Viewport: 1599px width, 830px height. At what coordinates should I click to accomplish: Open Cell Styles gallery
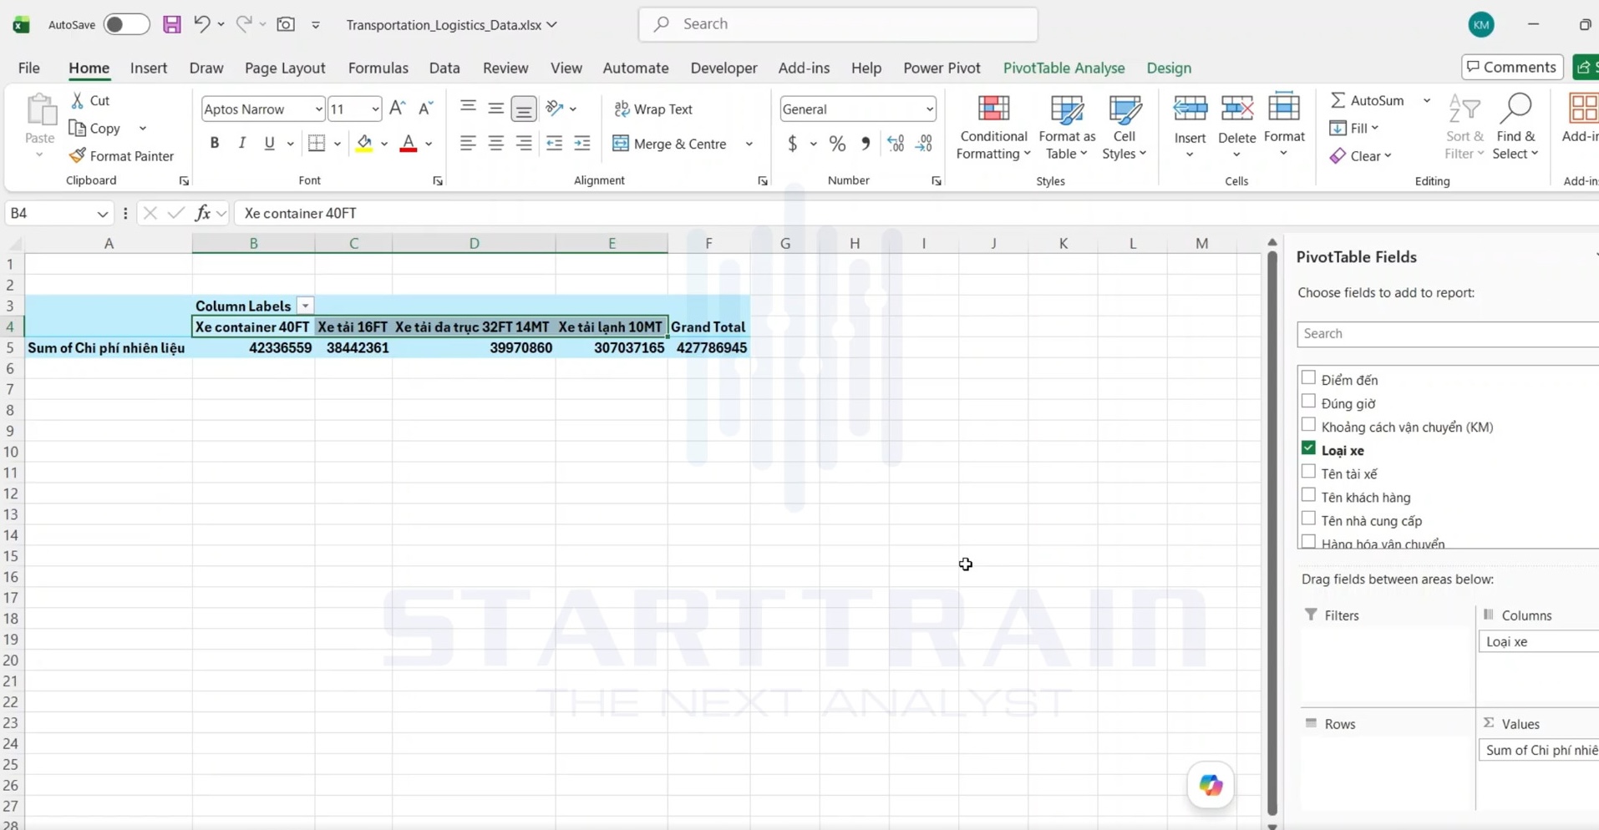[1124, 127]
